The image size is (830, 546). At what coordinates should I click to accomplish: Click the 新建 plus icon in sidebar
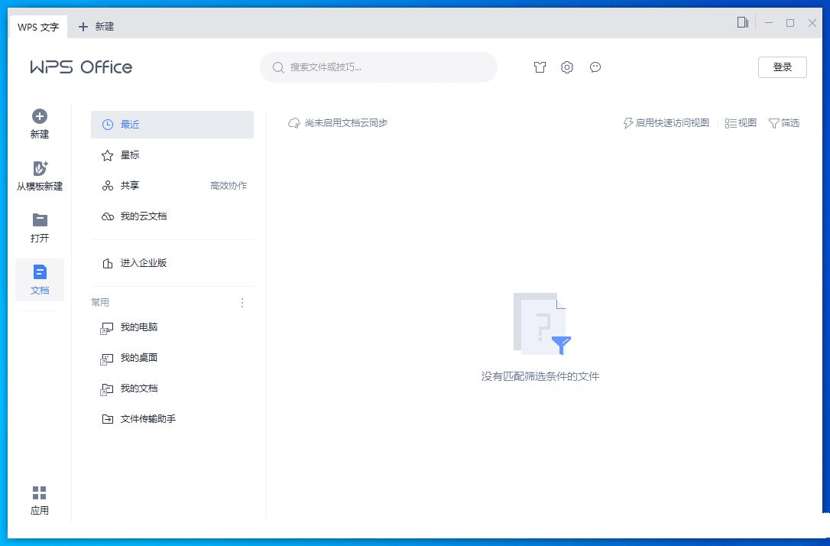40,117
